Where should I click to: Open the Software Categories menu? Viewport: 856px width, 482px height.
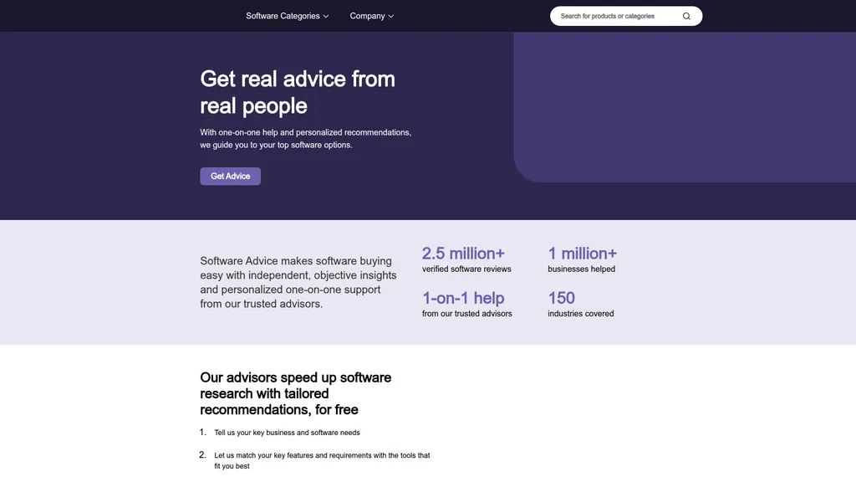point(288,16)
